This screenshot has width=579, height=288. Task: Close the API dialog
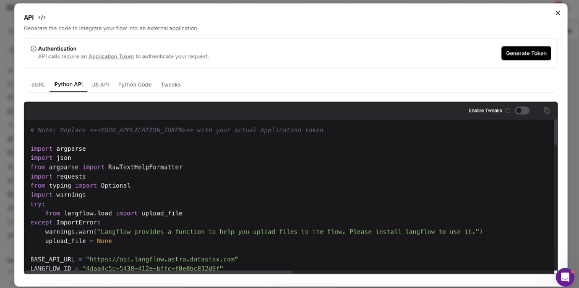tap(557, 13)
